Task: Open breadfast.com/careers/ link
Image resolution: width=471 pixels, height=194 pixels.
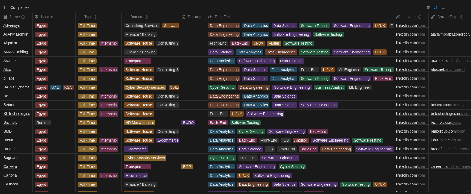Action: [450, 149]
